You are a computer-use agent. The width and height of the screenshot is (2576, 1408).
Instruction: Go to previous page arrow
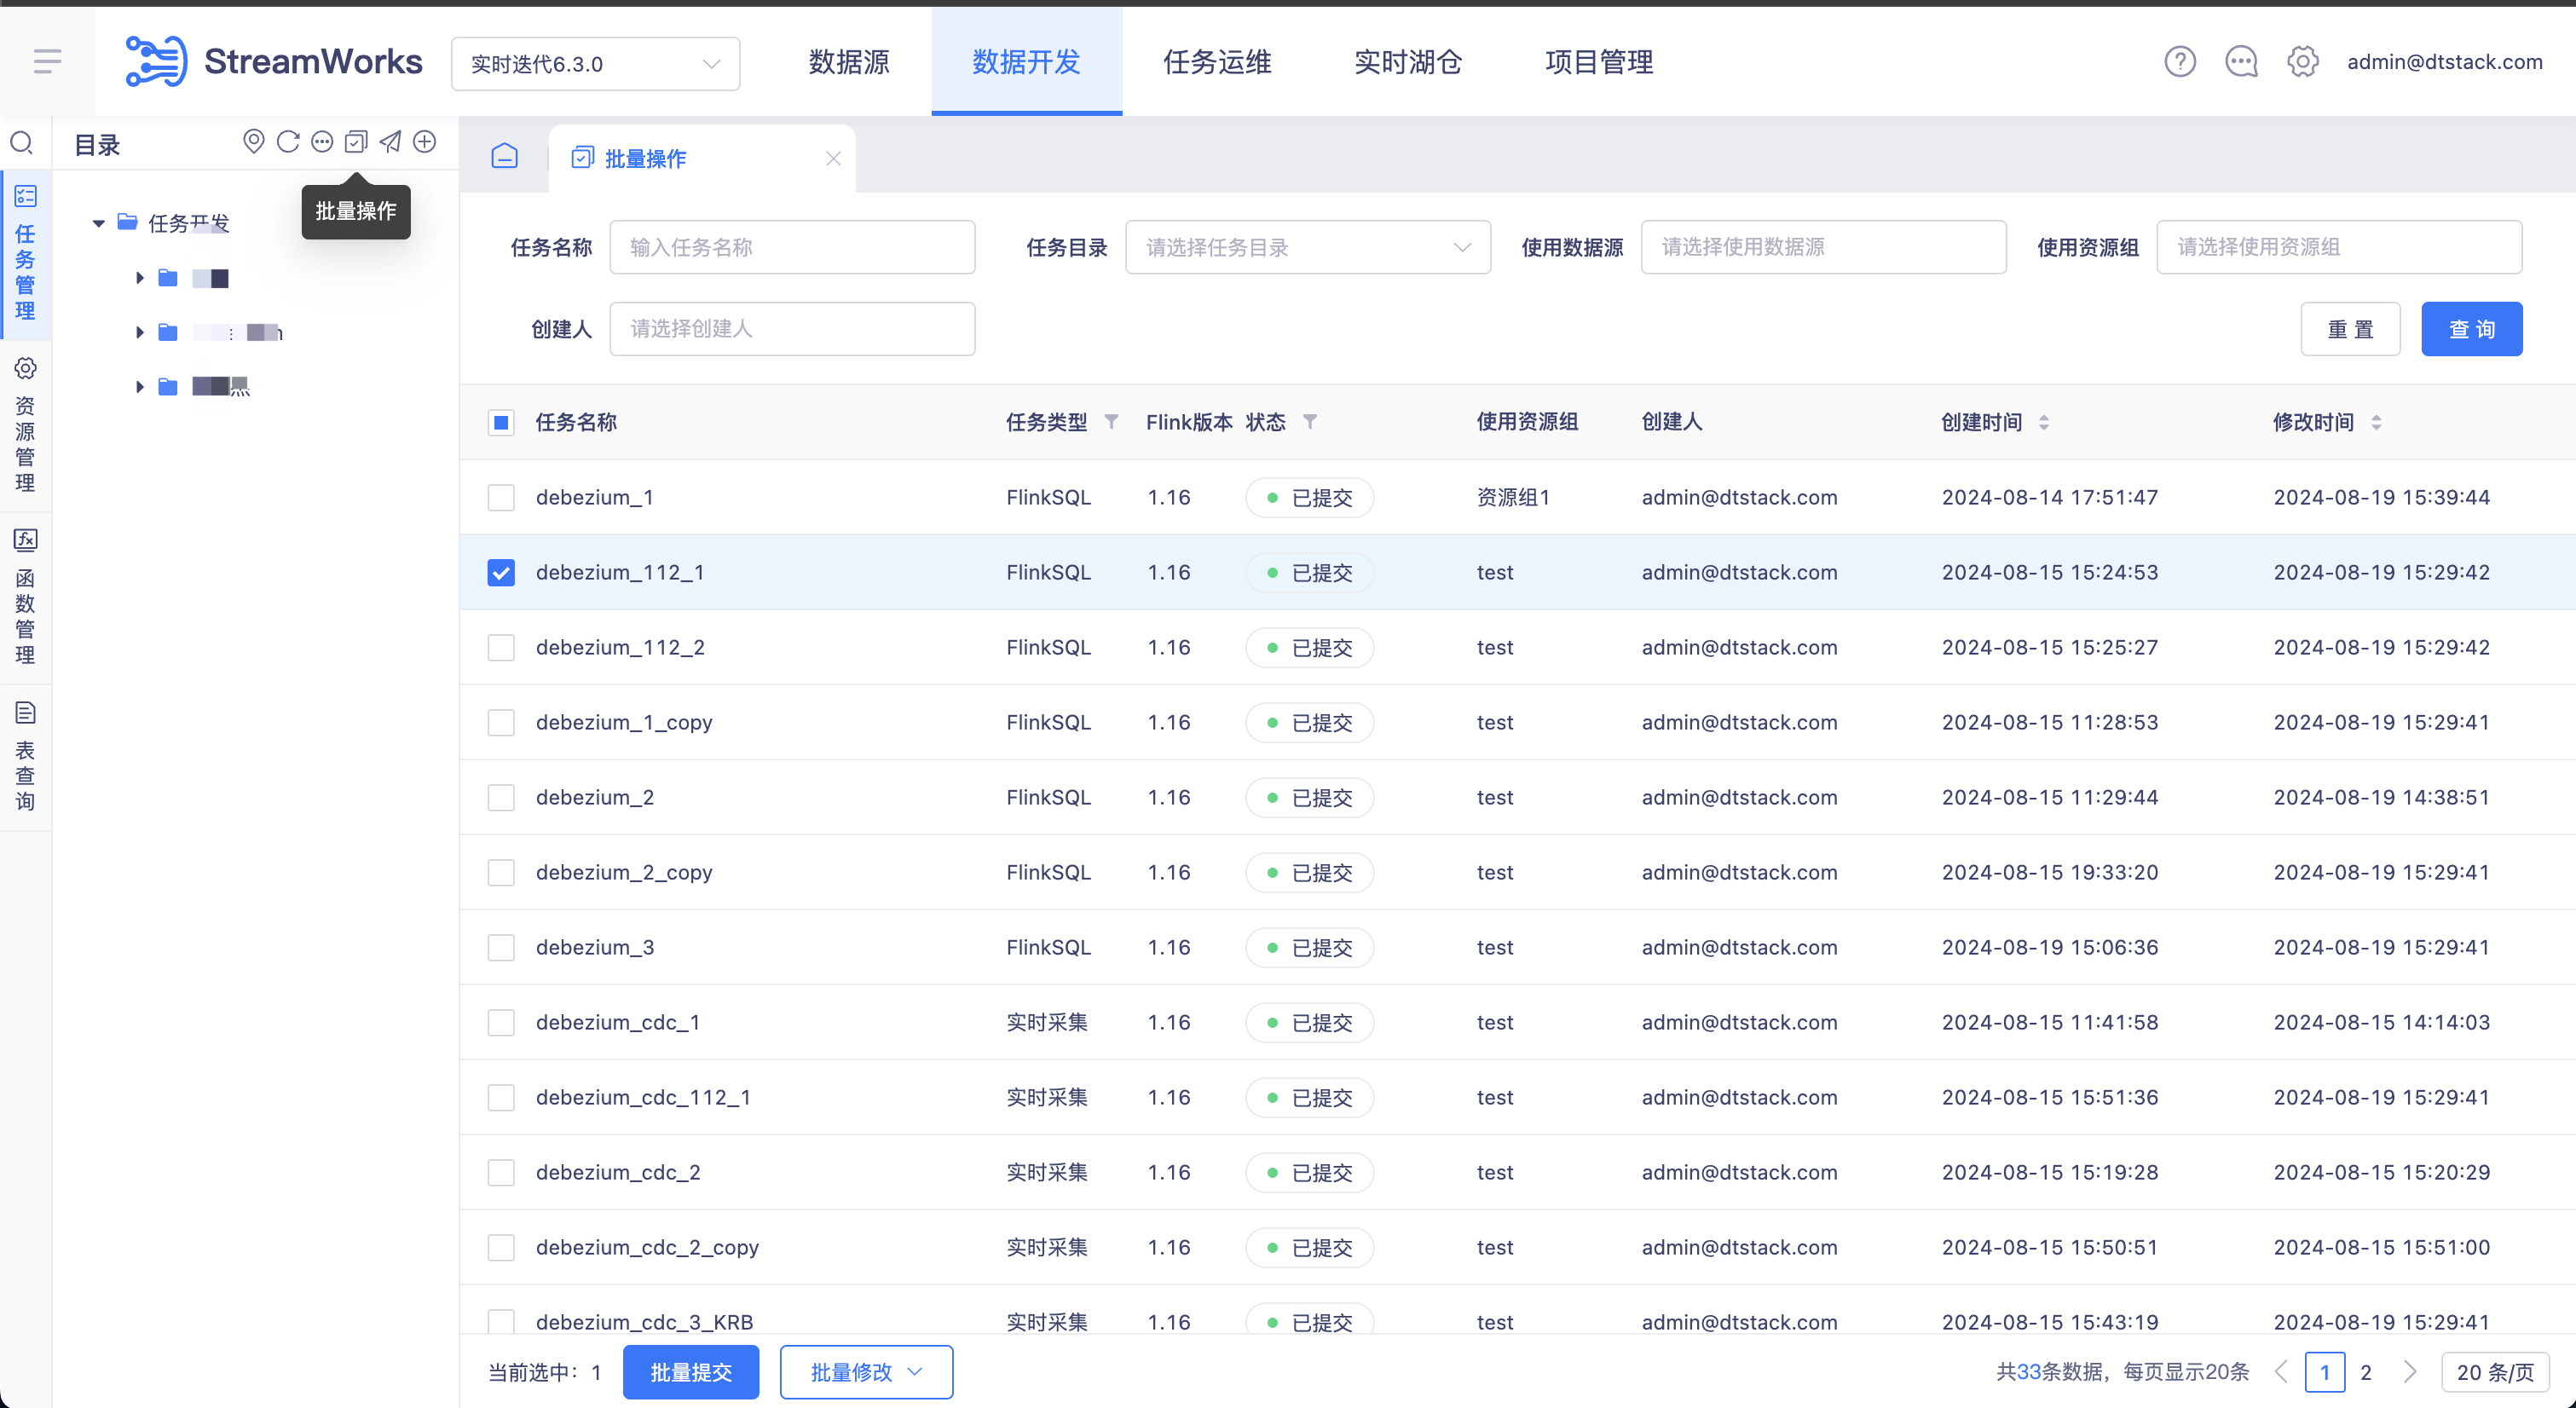[x=2281, y=1372]
